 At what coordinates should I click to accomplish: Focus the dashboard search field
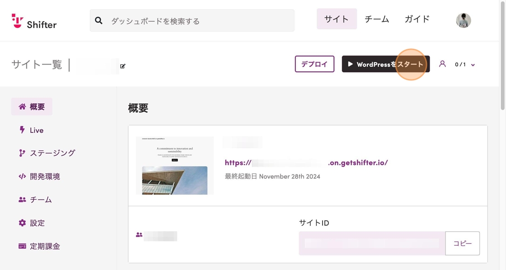coord(192,21)
